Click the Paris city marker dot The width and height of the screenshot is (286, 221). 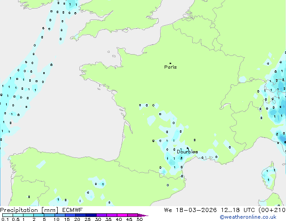tap(170, 64)
